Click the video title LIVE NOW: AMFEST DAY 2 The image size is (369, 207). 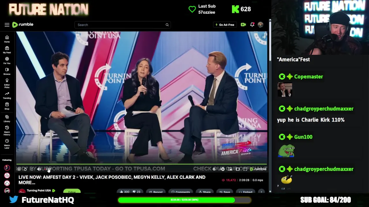112,180
